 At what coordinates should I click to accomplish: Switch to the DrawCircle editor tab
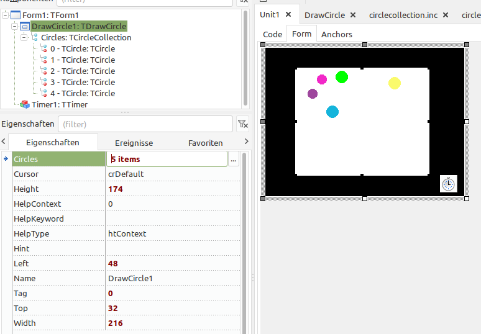point(324,15)
